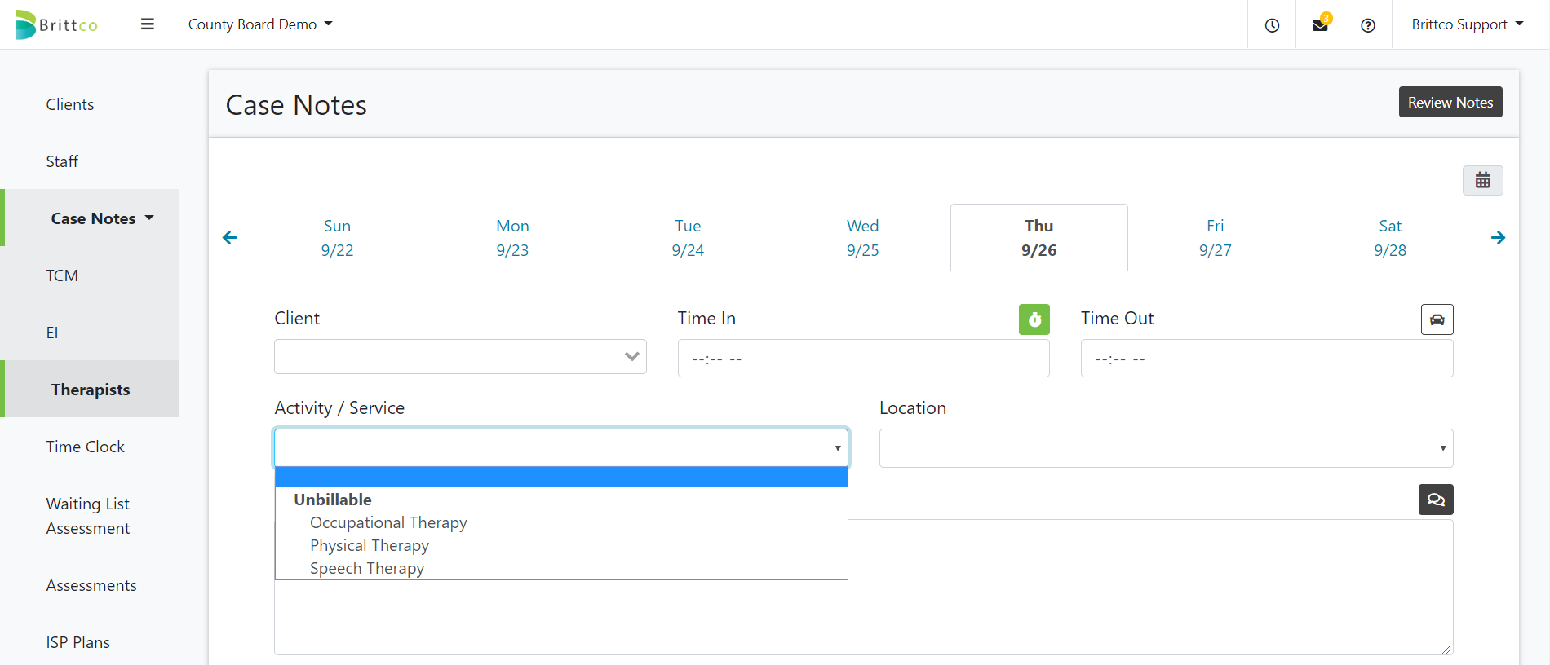The image size is (1550, 665).
Task: Click the car mileage icon
Action: pyautogui.click(x=1437, y=319)
